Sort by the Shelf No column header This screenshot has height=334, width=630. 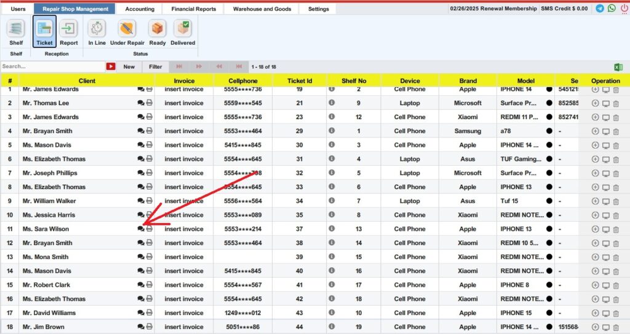(354, 80)
